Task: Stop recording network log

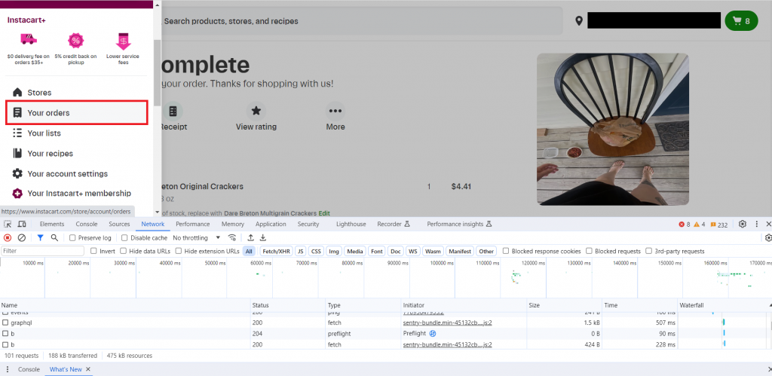Action: pos(8,237)
